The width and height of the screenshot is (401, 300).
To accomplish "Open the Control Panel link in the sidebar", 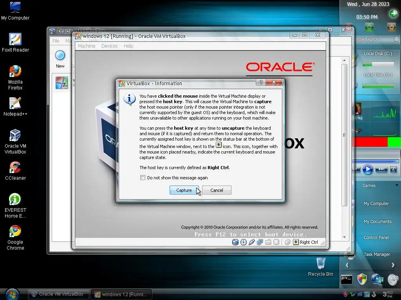I will point(376,237).
